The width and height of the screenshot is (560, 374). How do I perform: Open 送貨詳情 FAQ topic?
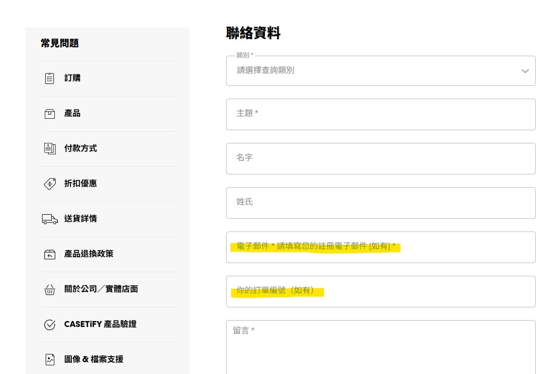[109, 219]
